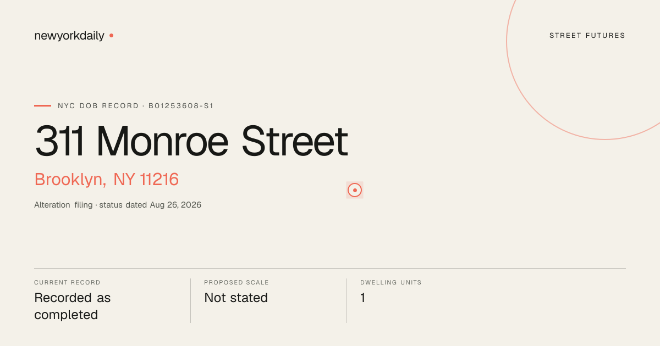This screenshot has height=346, width=660.
Task: Click the NYC DOB Record number label
Action: tap(136, 105)
